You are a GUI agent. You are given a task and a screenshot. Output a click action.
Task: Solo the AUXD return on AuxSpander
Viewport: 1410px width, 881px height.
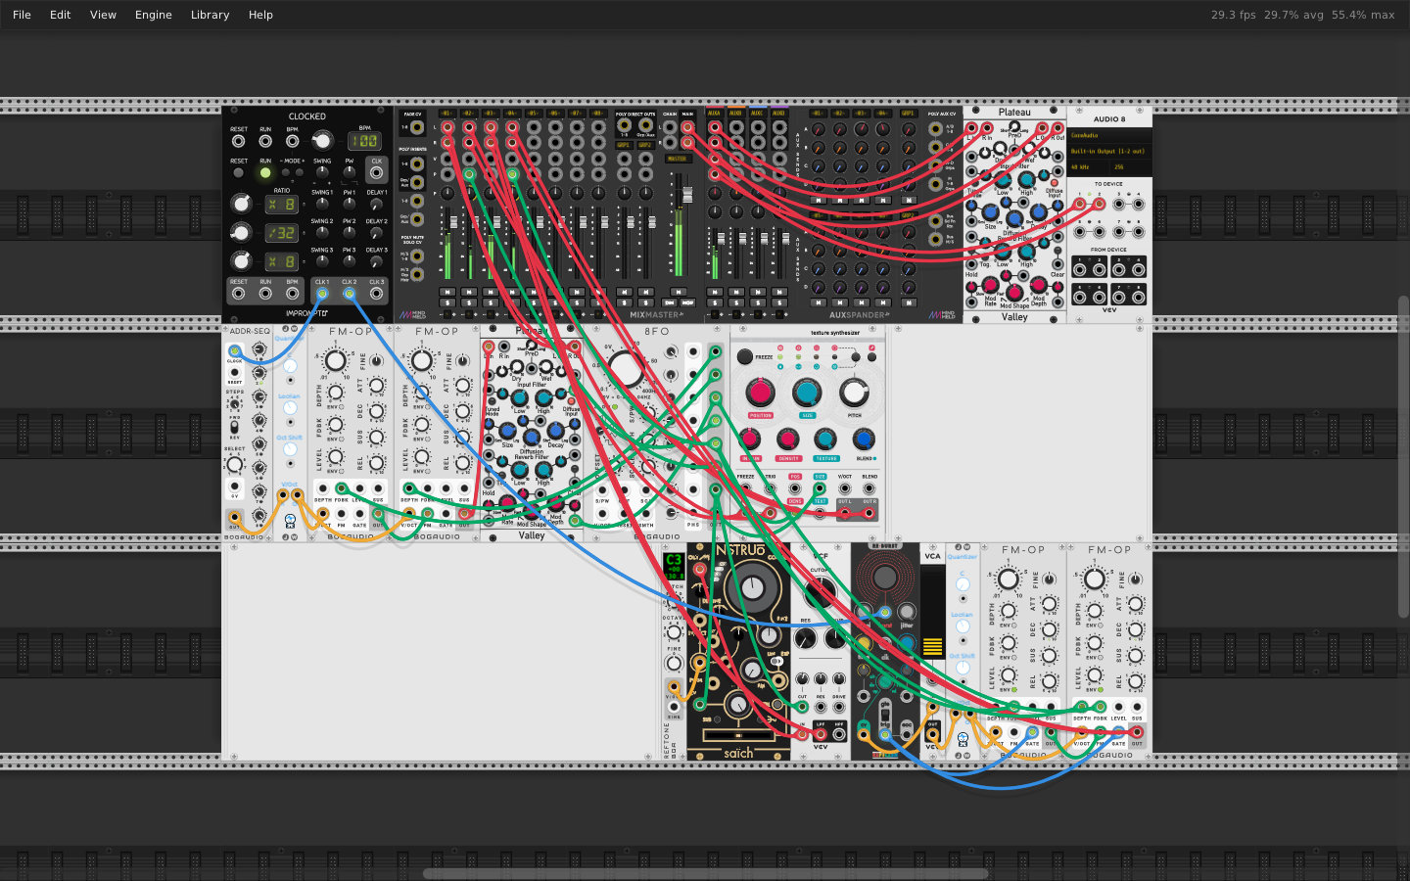click(779, 302)
